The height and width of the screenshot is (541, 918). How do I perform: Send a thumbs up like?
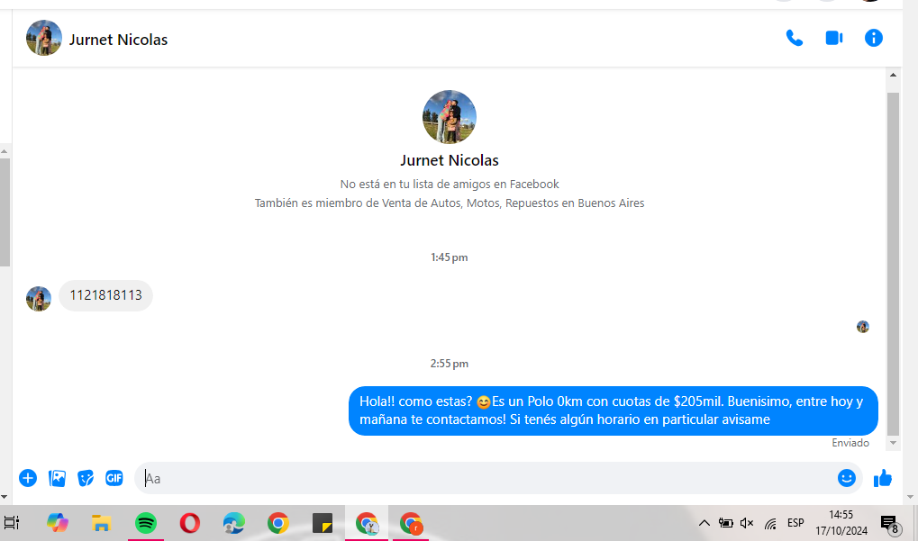[883, 478]
